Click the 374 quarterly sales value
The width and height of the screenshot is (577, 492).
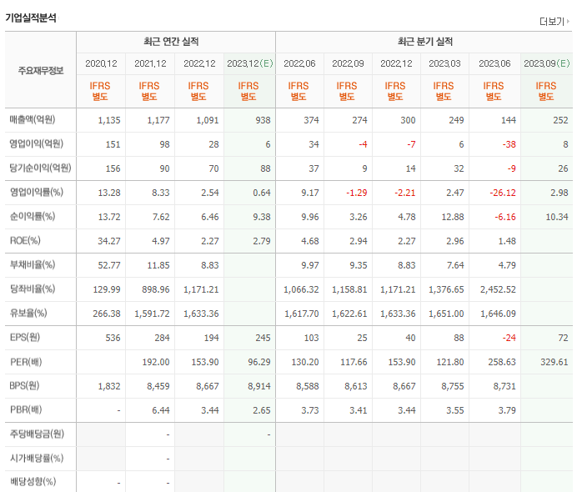pos(311,120)
